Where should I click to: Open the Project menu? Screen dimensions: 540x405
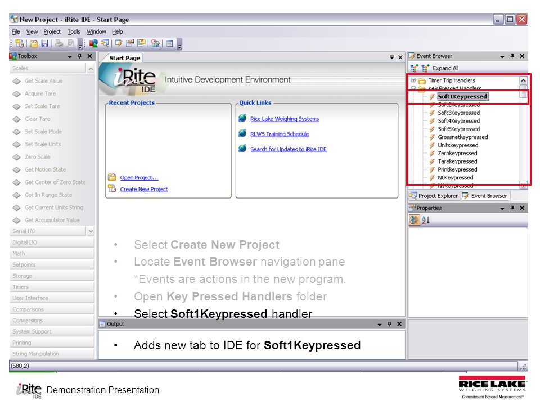point(52,31)
